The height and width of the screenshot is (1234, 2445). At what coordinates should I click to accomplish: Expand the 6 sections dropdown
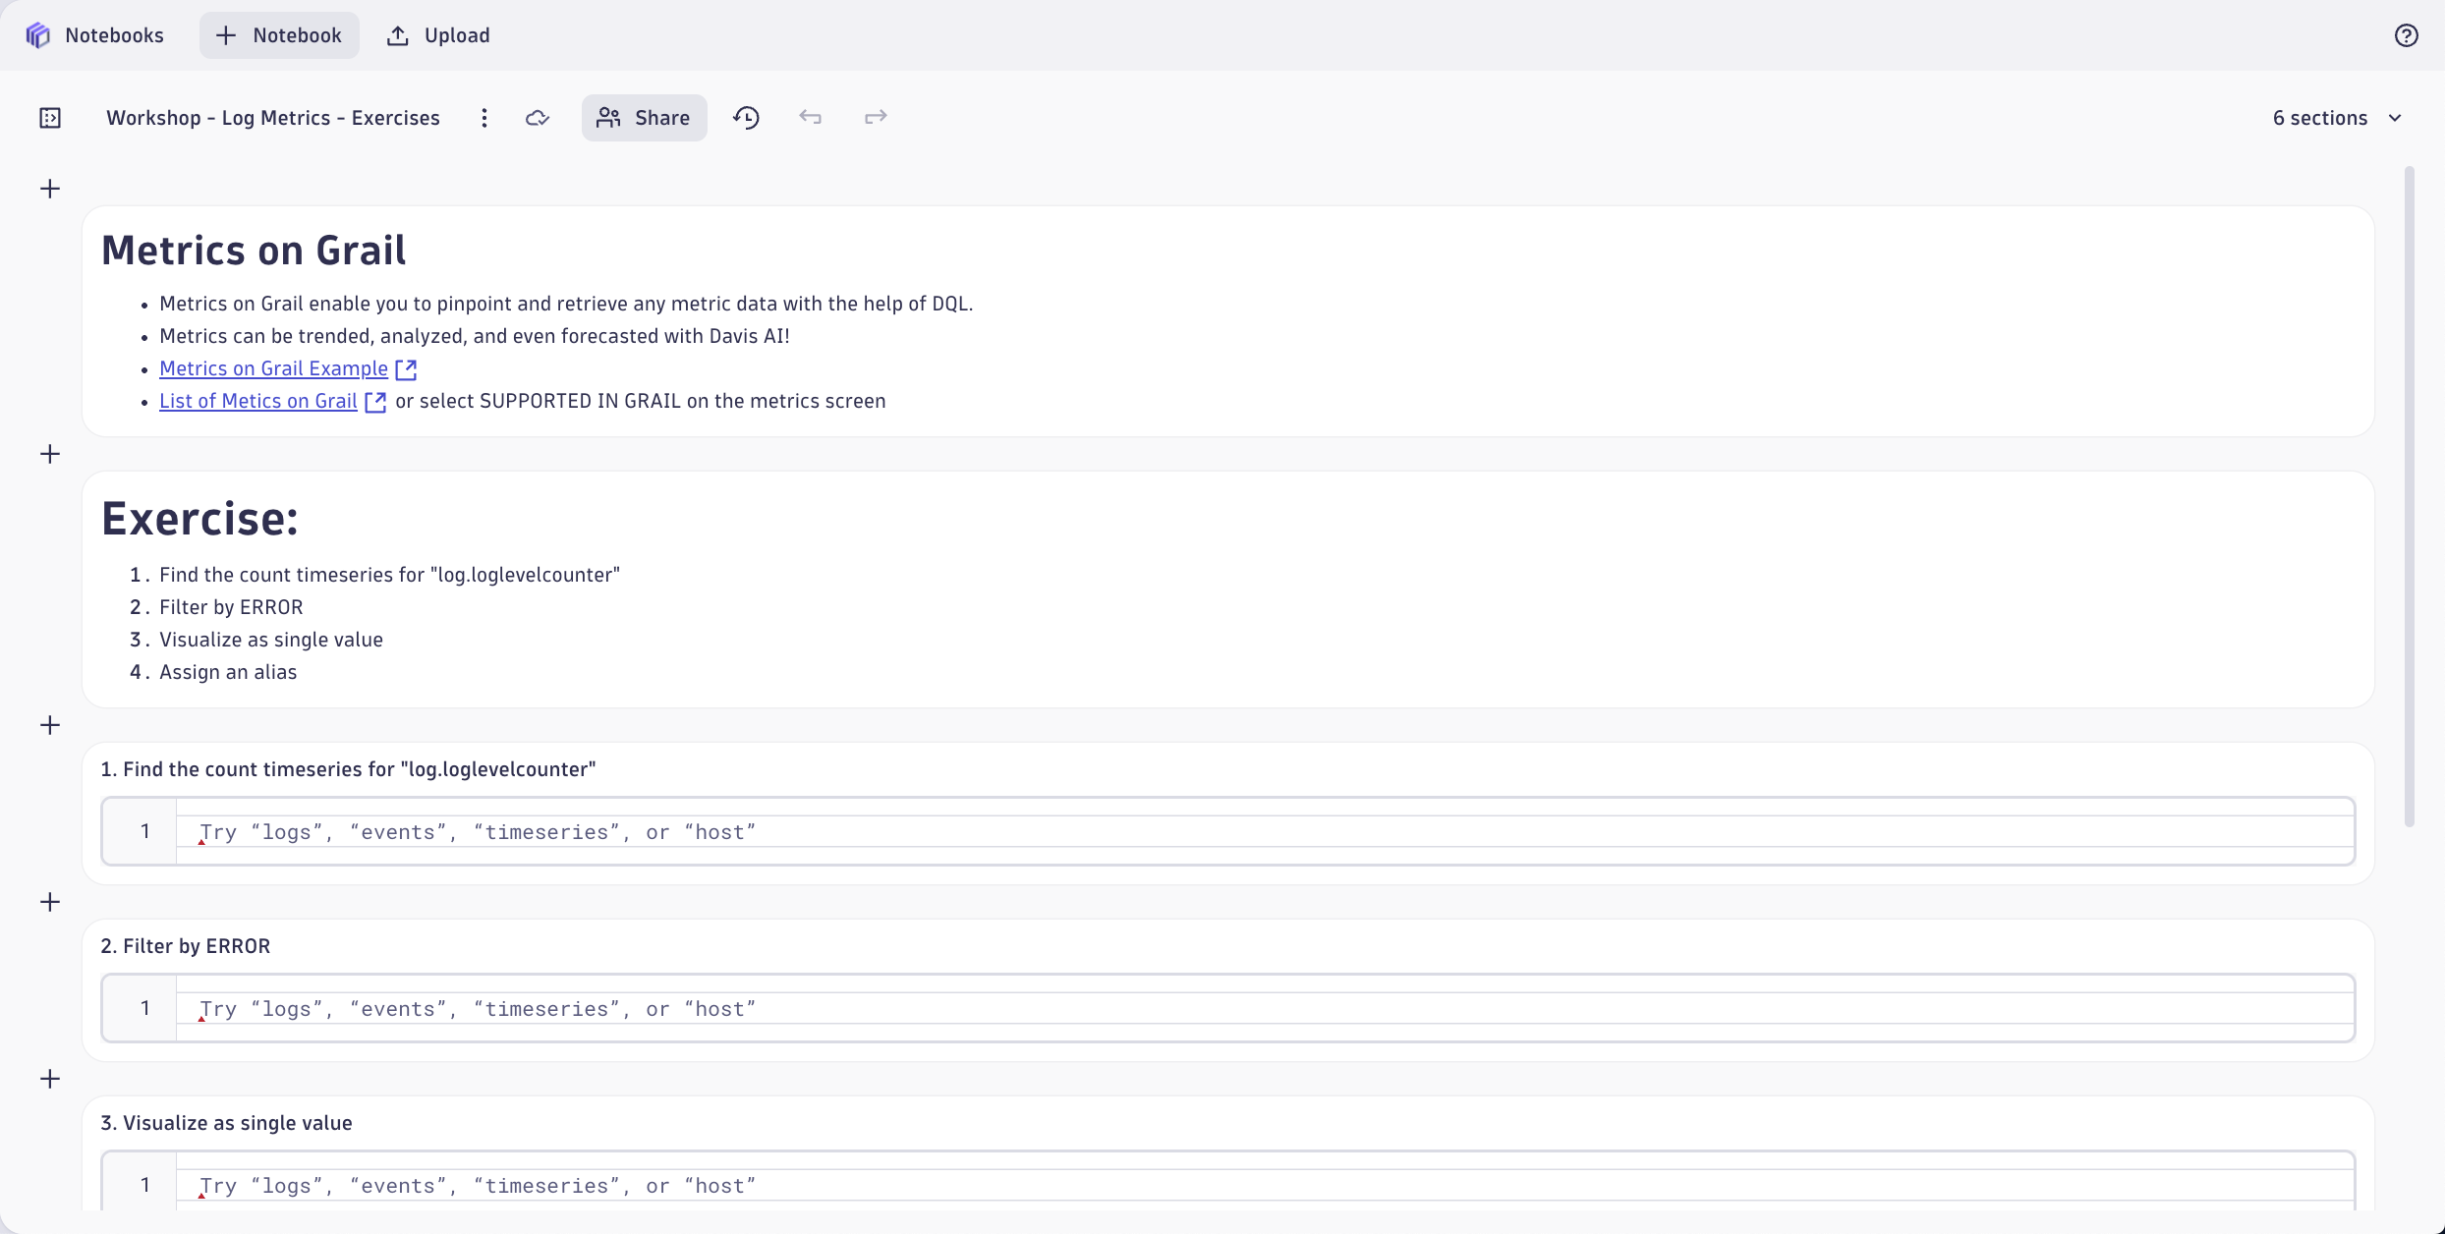[2337, 118]
